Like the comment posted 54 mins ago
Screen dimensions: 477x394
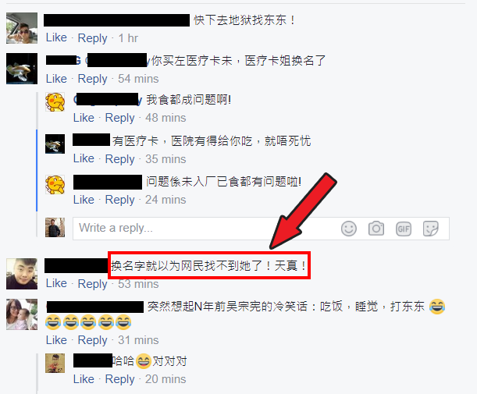tap(56, 79)
